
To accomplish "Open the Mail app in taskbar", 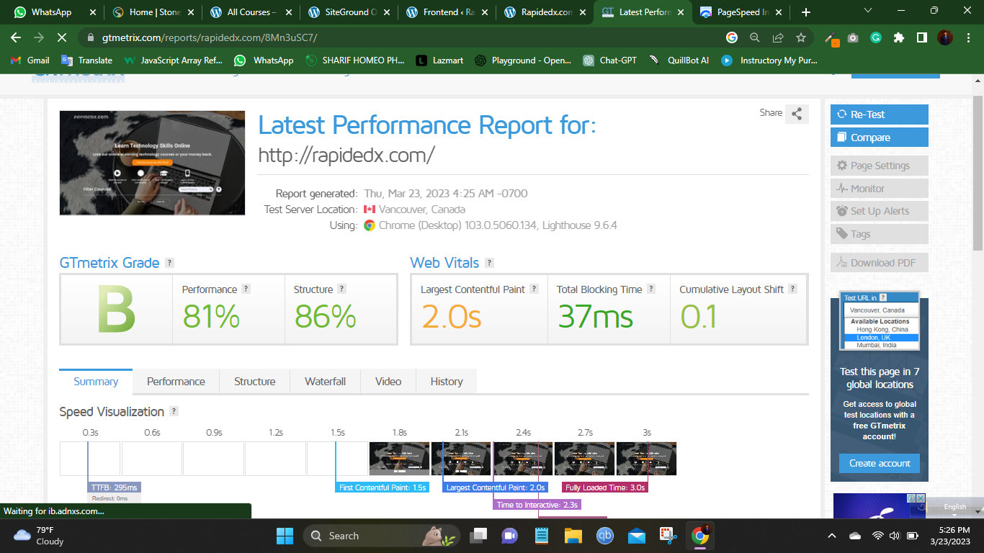I will point(636,536).
